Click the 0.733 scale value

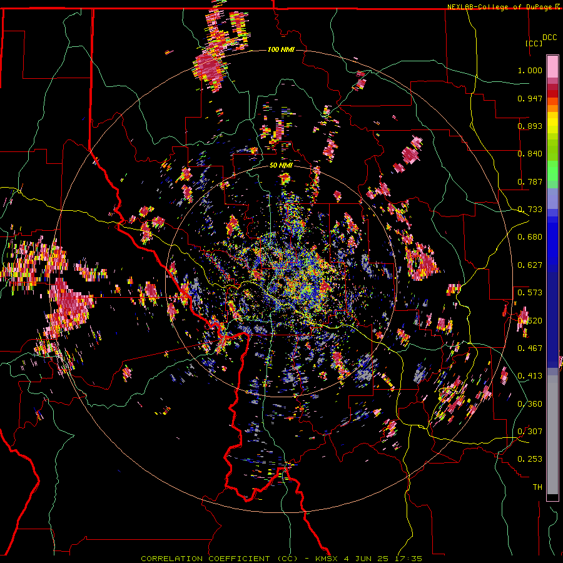point(530,210)
